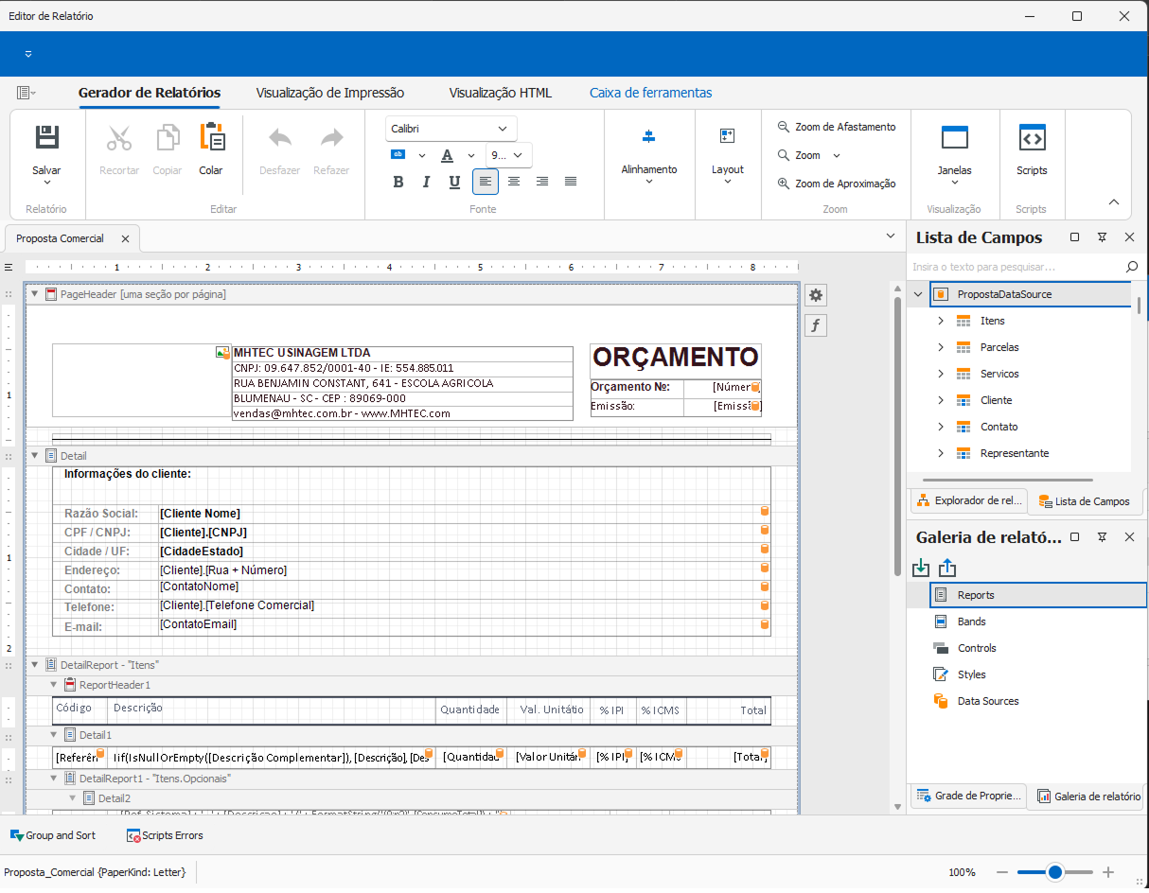1149x893 pixels.
Task: Open the Calibri font name dropdown
Action: coord(502,129)
